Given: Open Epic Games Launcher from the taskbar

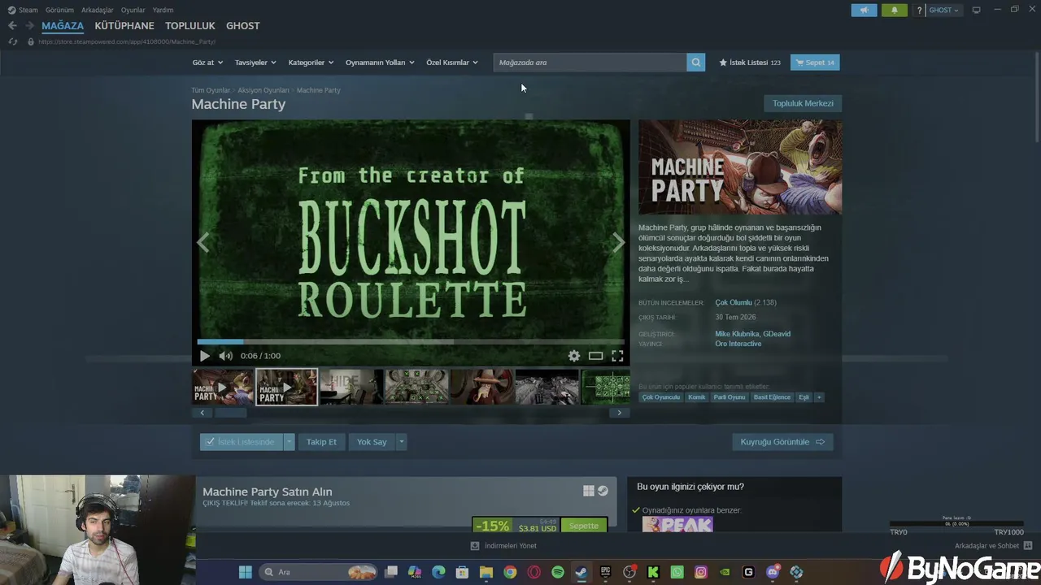Looking at the screenshot, I should (605, 572).
